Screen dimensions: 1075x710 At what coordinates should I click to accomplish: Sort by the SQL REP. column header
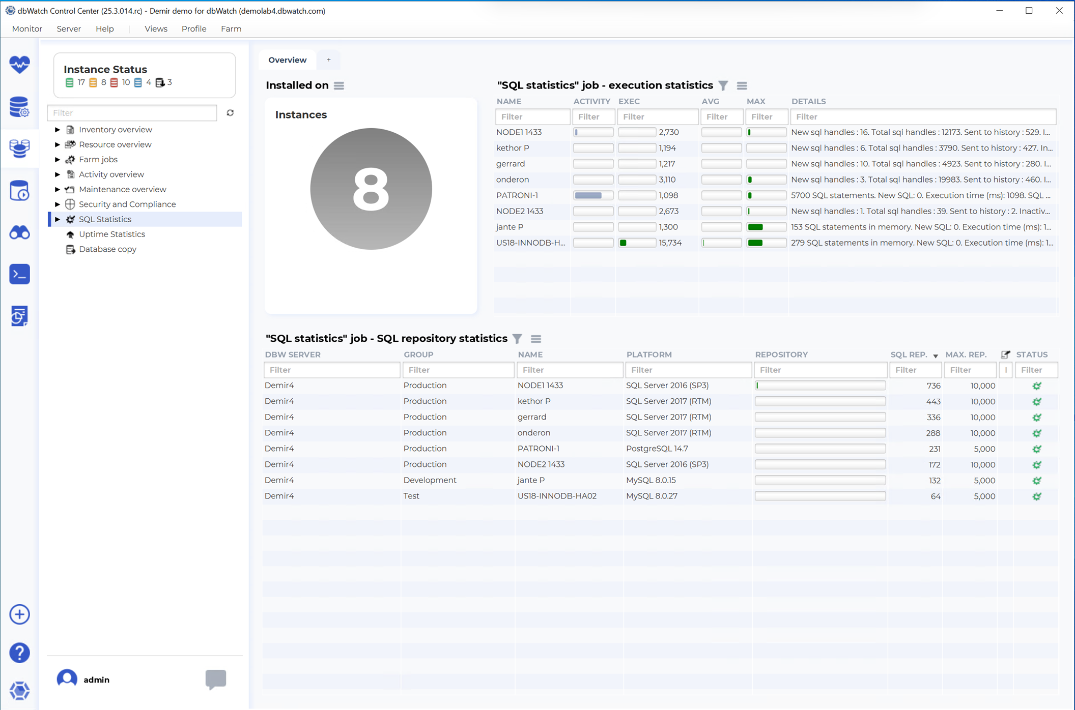click(x=908, y=354)
